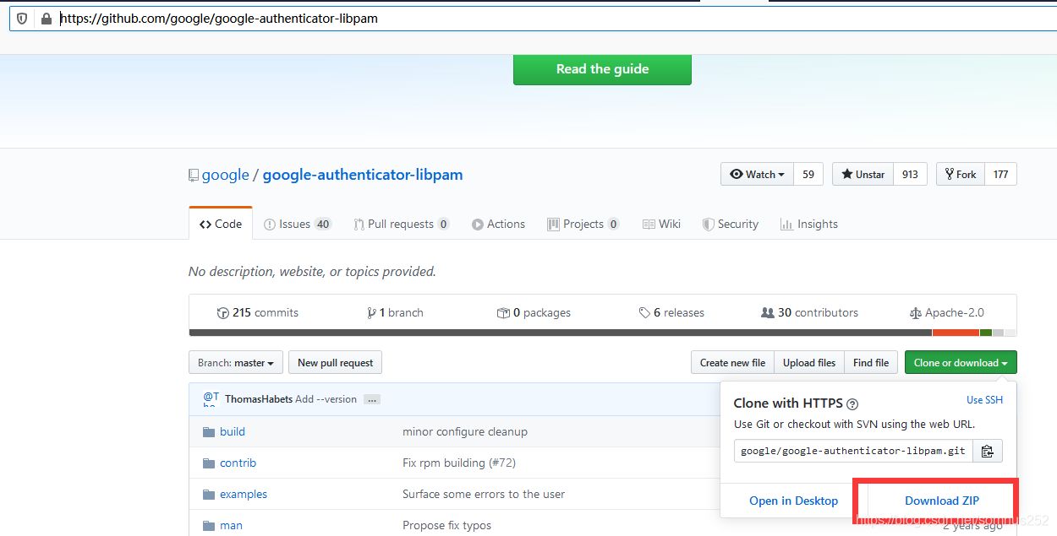Screen dimensions: 1057x536
Task: Open the Branch: master dropdown
Action: point(235,362)
